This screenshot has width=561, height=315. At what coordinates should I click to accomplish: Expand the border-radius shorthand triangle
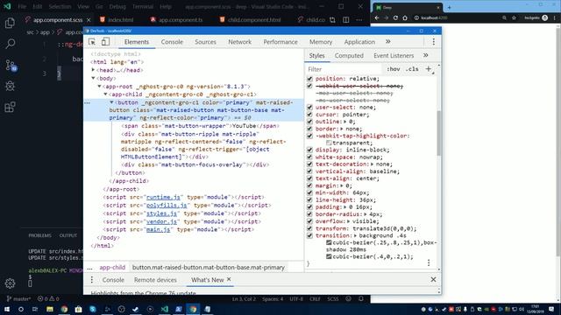(x=366, y=214)
